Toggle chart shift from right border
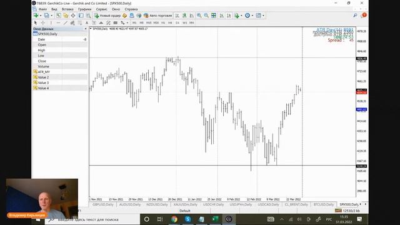 tap(229, 16)
